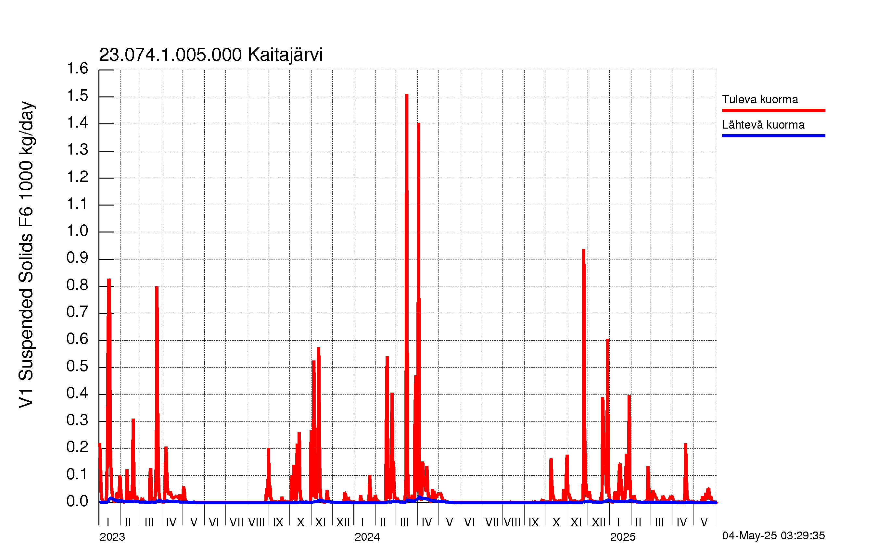Click the y-axis value '0.2'

[77, 447]
